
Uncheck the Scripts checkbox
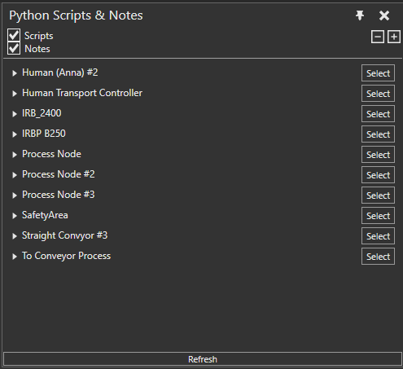[14, 35]
